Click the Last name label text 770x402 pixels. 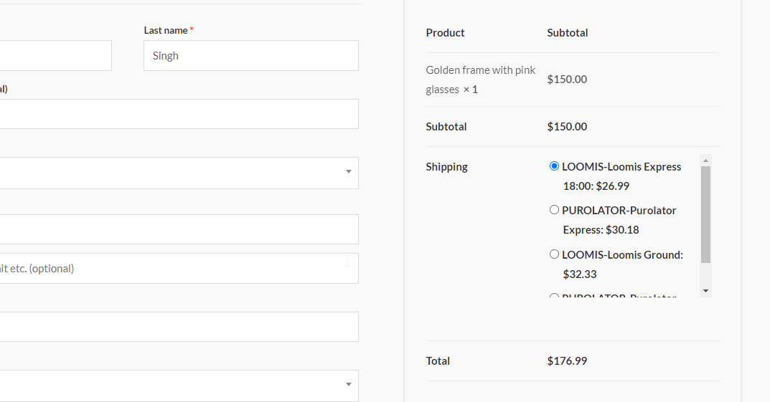[165, 30]
